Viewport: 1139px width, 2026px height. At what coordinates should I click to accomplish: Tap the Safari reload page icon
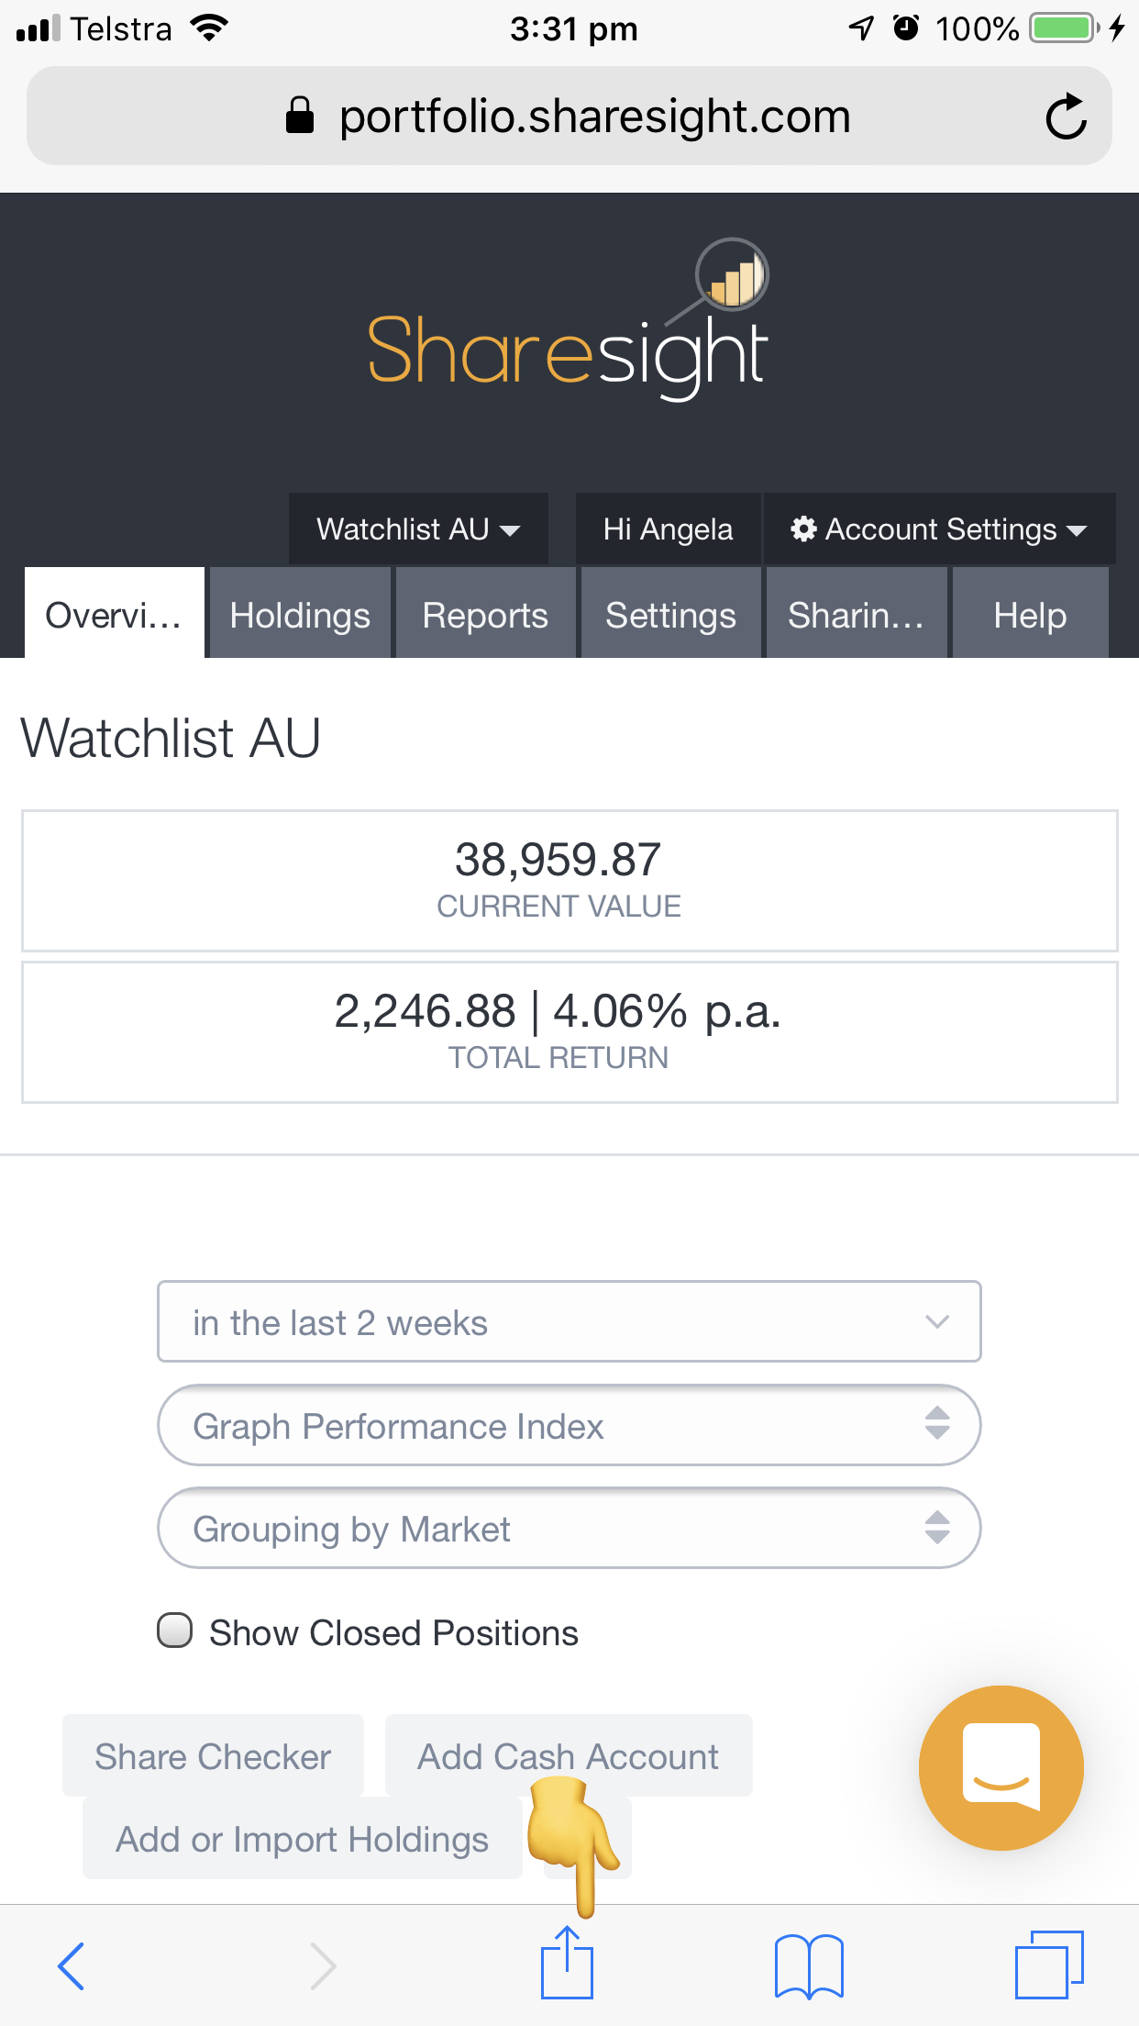coord(1066,117)
